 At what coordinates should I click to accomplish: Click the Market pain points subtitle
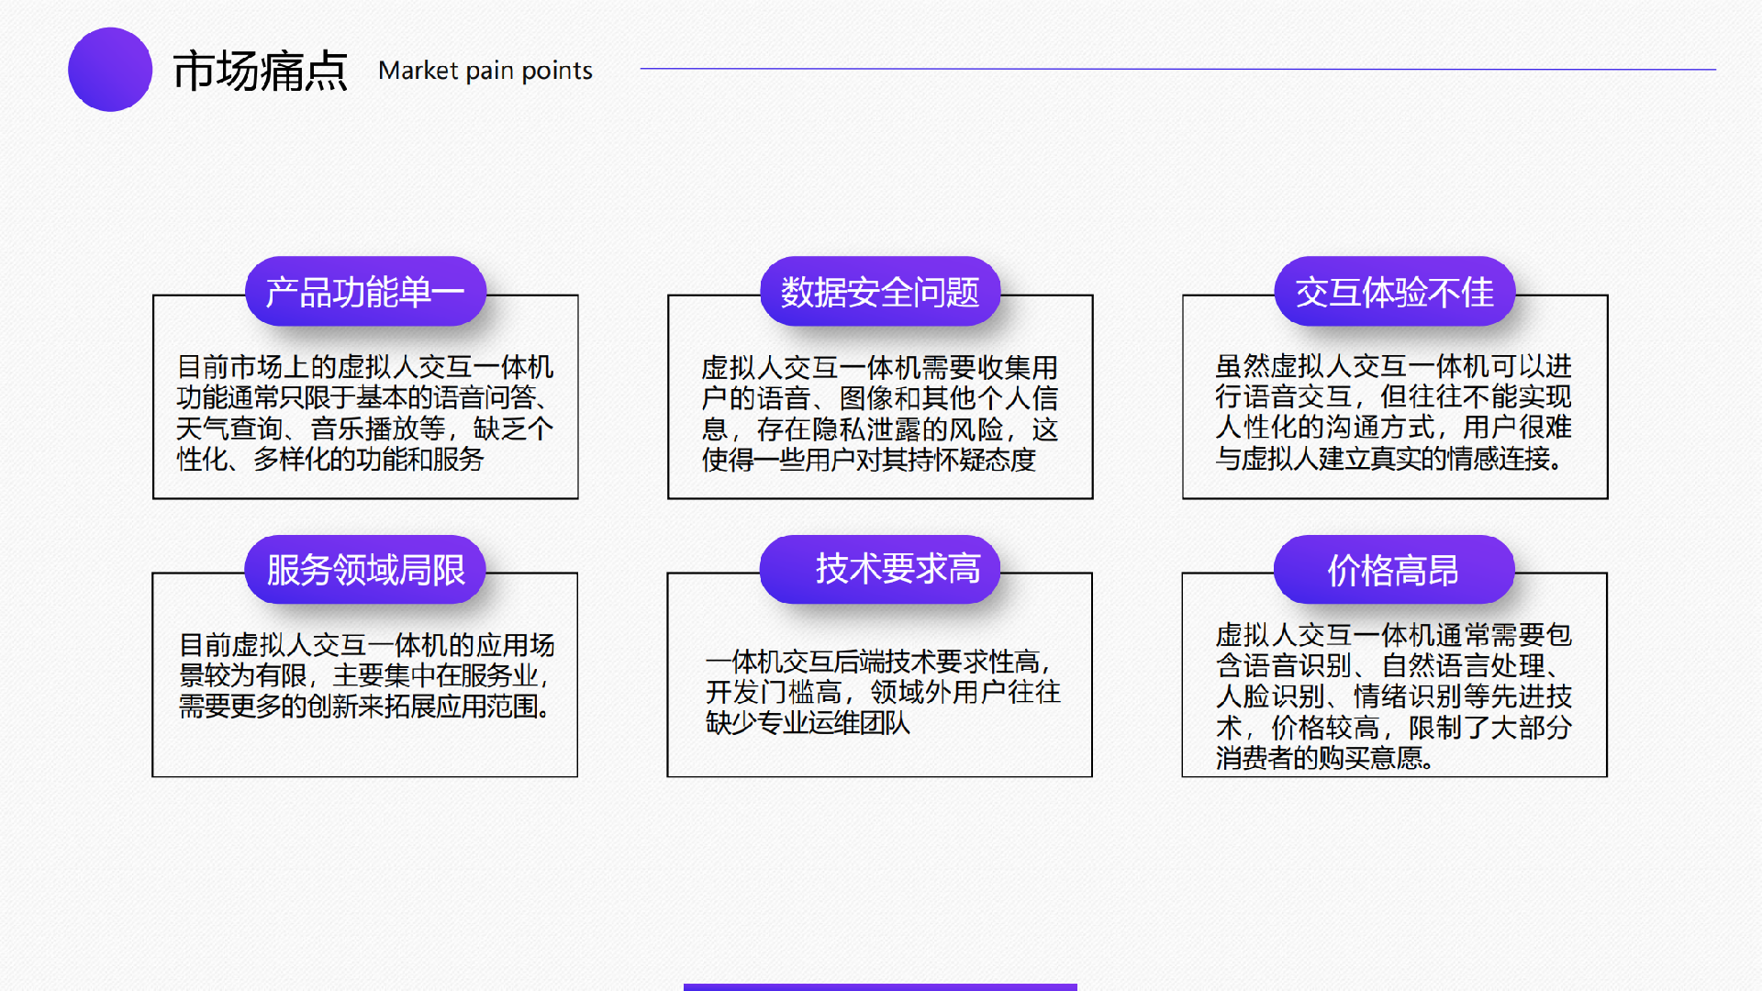coord(485,71)
